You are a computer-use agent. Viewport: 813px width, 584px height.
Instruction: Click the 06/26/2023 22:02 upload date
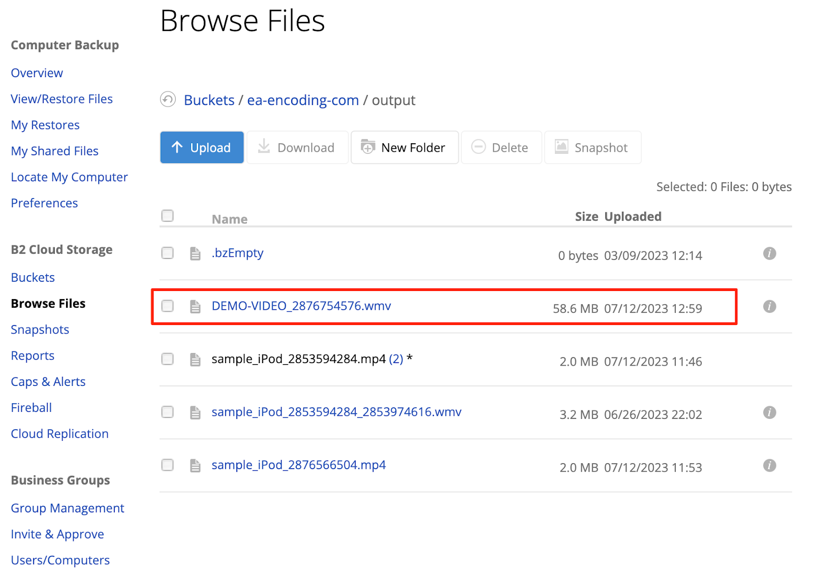(x=653, y=415)
